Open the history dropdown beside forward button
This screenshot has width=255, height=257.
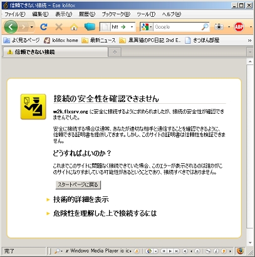(x=32, y=27)
